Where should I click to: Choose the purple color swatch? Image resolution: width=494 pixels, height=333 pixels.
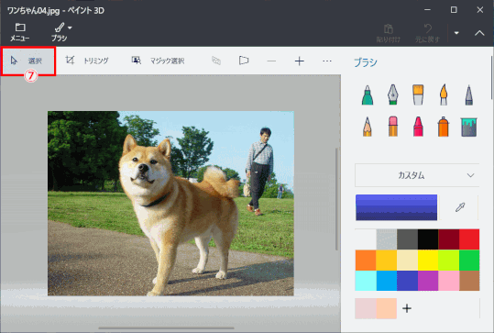(x=428, y=281)
